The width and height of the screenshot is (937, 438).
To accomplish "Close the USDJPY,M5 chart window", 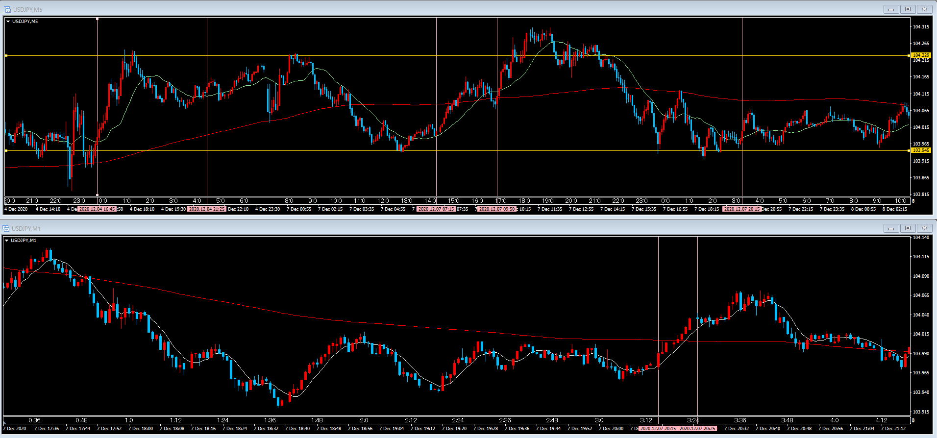I will pos(924,9).
